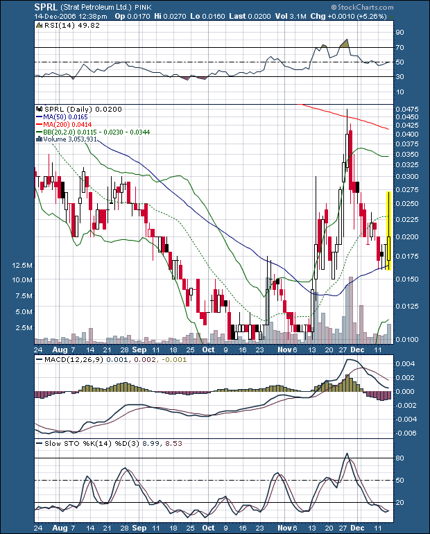
Task: Click the 0.0350 price axis label
Action: pos(407,155)
